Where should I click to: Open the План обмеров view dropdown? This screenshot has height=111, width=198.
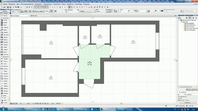(x=29, y=16)
